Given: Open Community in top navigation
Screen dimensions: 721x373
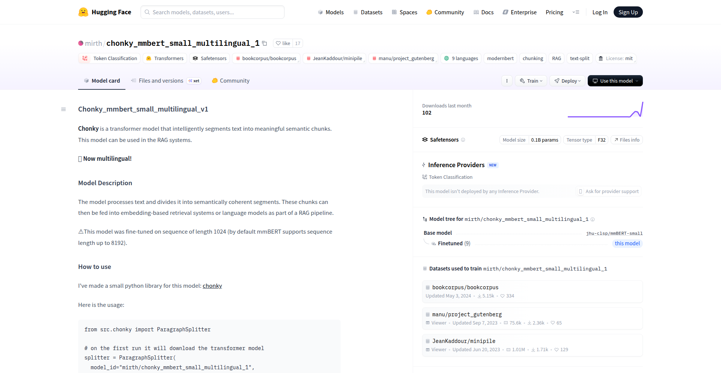Looking at the screenshot, I should (445, 12).
